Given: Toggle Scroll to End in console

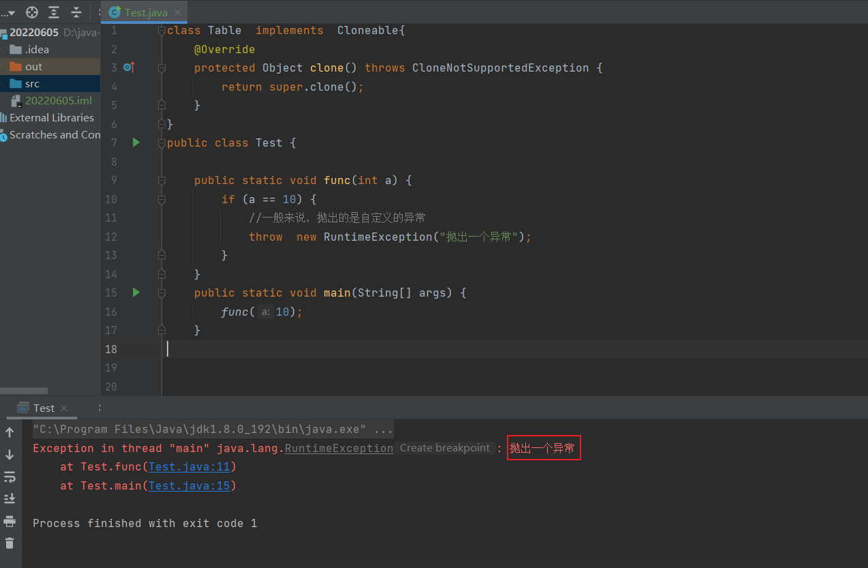Looking at the screenshot, I should point(10,499).
